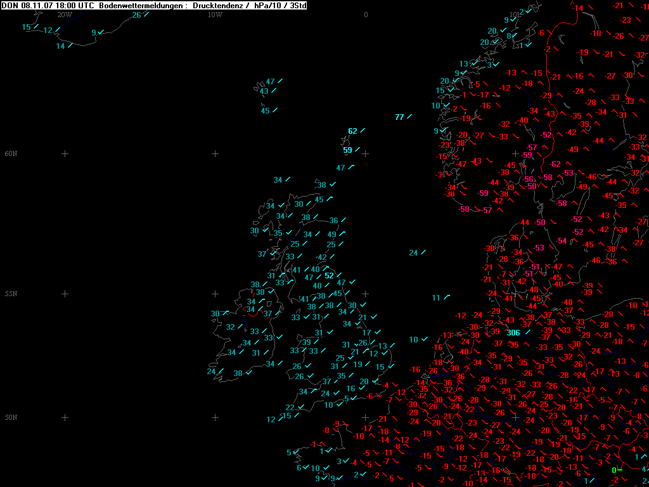The height and width of the screenshot is (487, 649).
Task: Select the station value 77 in the Norwegian Sea
Action: [399, 117]
